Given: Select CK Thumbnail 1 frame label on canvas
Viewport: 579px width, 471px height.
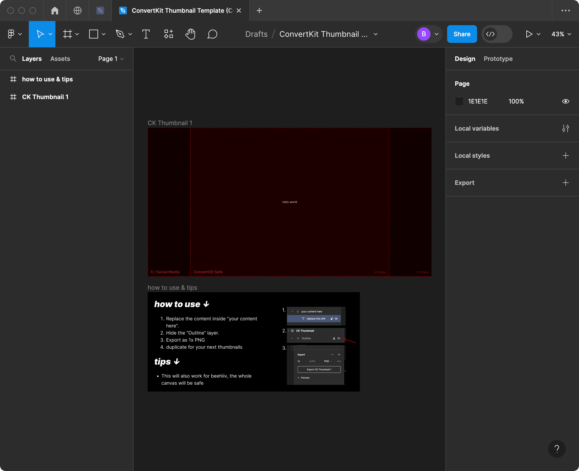Looking at the screenshot, I should click(x=170, y=123).
